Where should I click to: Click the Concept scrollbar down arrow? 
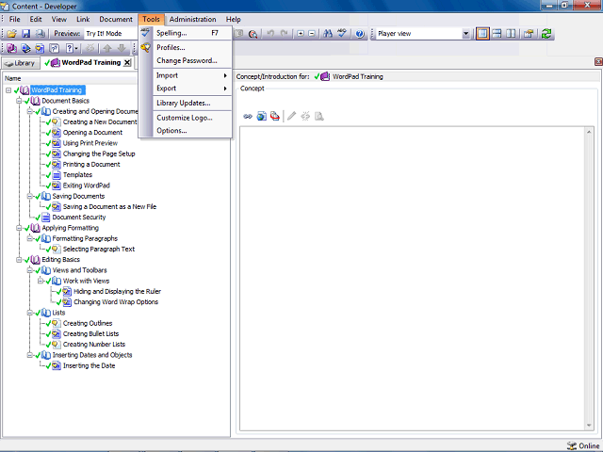[x=589, y=426]
